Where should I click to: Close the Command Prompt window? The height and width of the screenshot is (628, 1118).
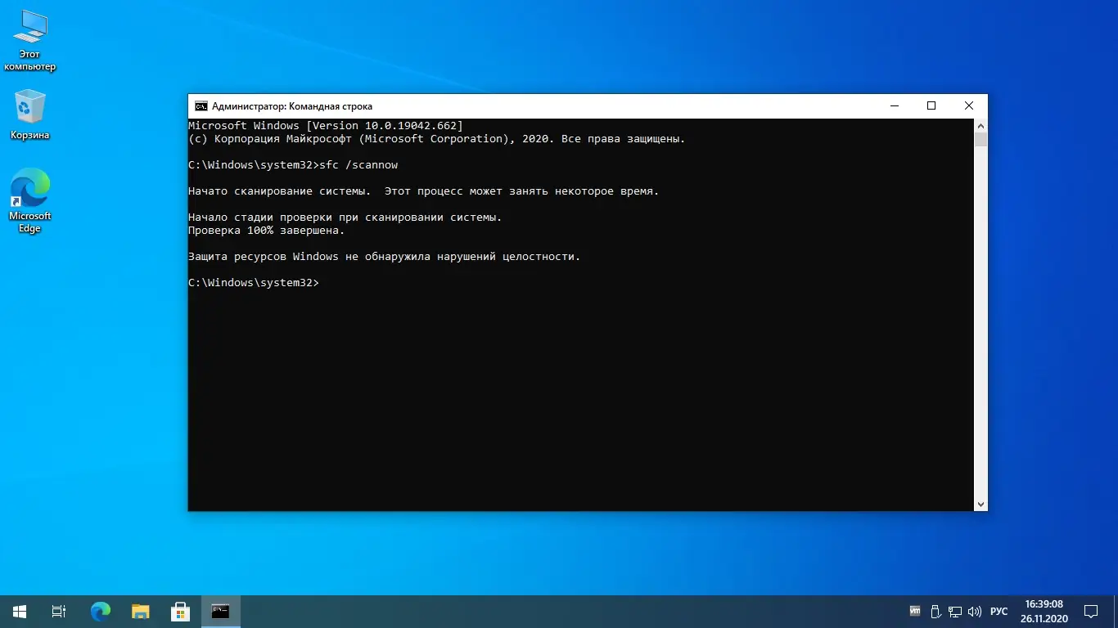tap(969, 105)
